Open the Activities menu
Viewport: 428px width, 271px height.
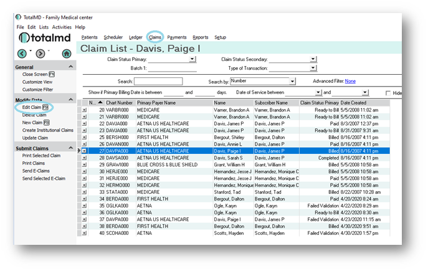[62, 27]
